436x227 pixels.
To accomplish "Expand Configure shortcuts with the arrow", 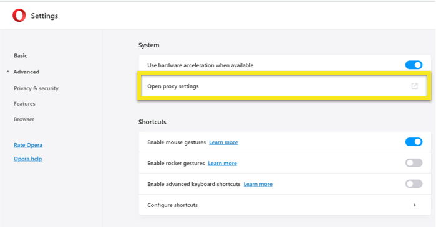I will [415, 205].
